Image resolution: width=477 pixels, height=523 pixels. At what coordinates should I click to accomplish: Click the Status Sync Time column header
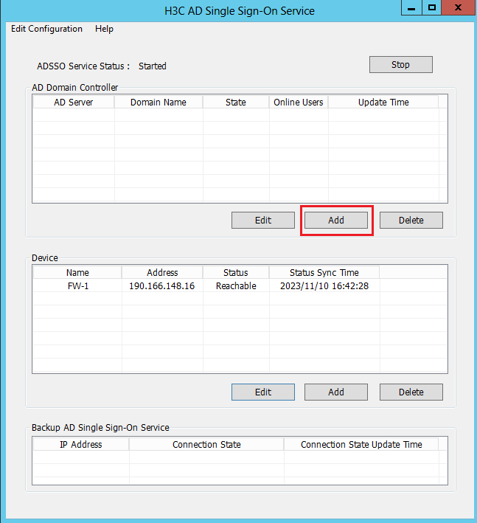[324, 273]
